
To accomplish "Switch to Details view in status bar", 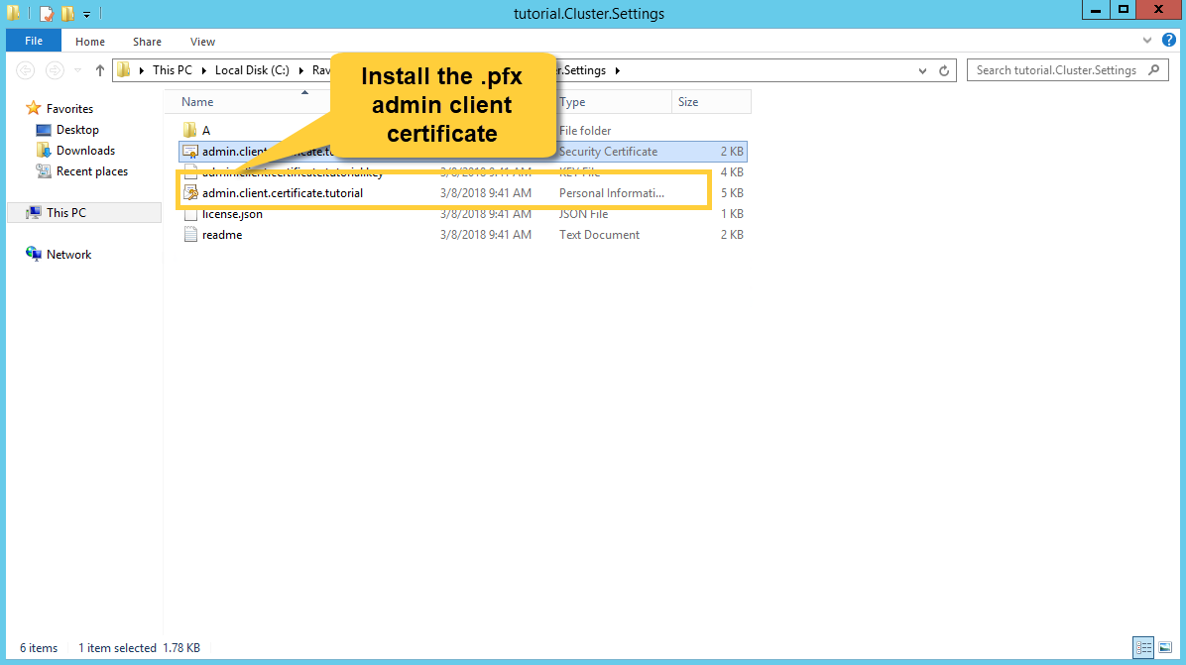I will [1143, 647].
